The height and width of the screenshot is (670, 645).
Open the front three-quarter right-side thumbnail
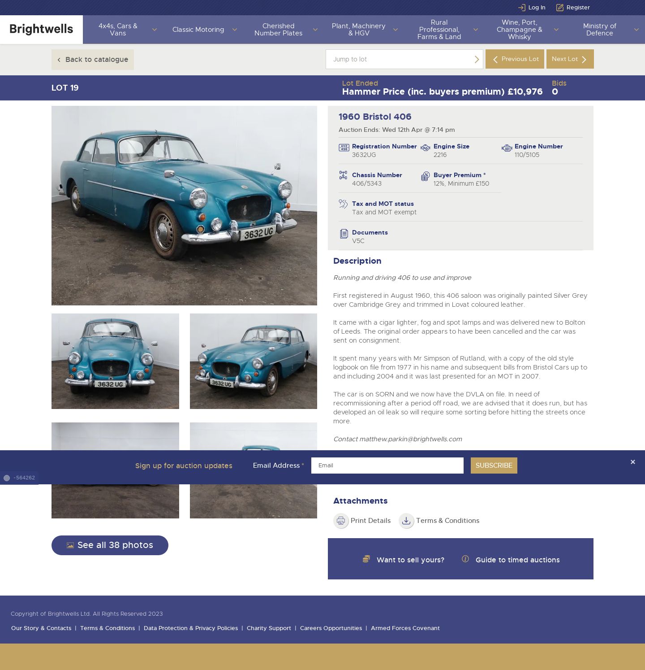tap(254, 361)
